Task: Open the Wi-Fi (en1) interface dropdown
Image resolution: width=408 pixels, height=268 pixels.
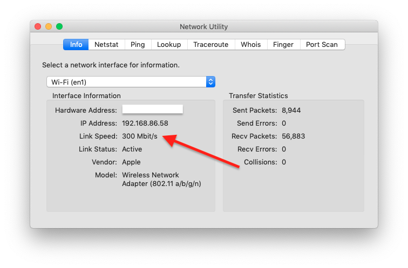Action: coord(131,82)
